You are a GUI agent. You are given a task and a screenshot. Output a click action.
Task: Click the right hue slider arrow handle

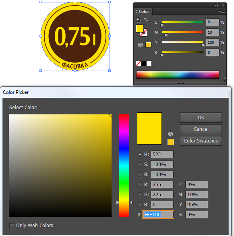[x=131, y=203]
